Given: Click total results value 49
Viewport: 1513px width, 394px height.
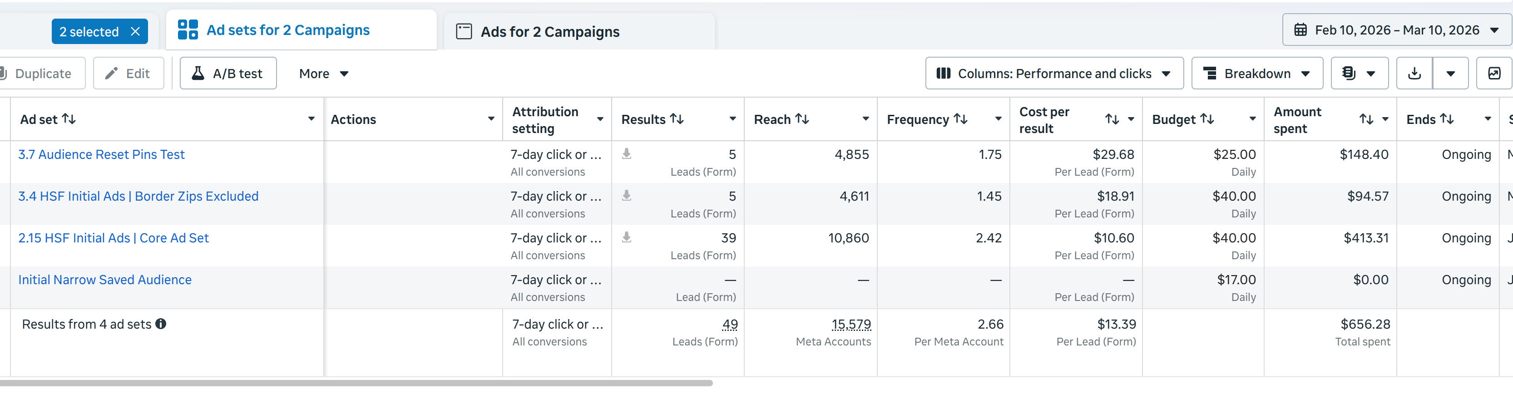Looking at the screenshot, I should pyautogui.click(x=730, y=324).
